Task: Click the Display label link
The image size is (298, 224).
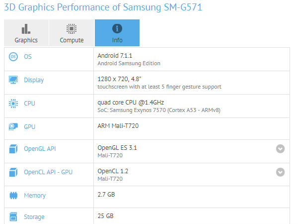Action: [34, 80]
